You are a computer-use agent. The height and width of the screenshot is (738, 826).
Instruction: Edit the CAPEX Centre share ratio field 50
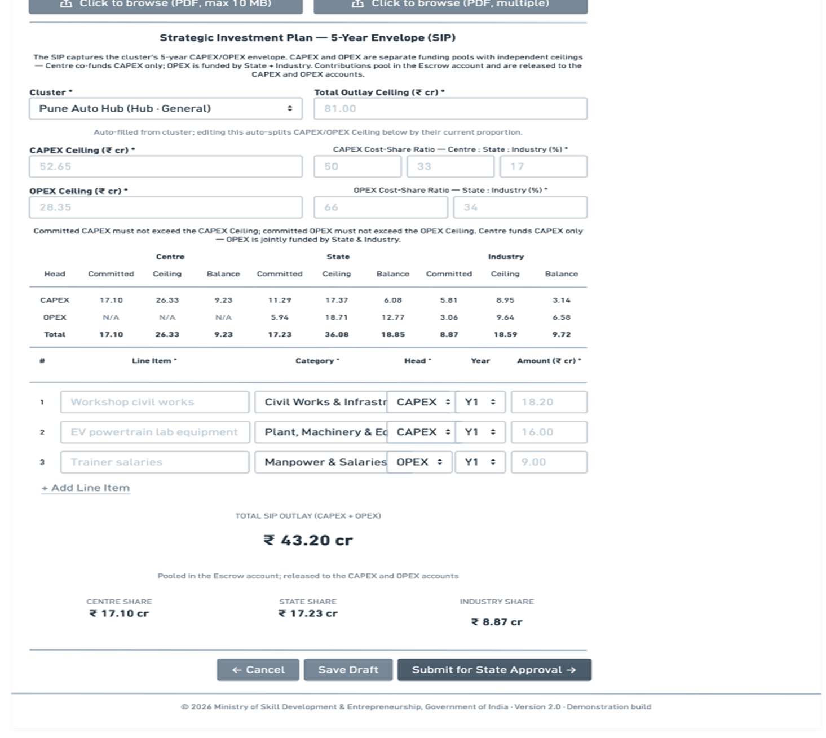[357, 166]
